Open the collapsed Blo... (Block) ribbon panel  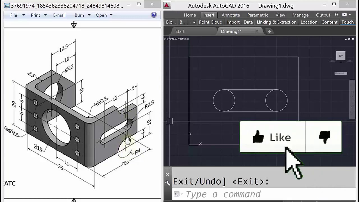pos(171,22)
